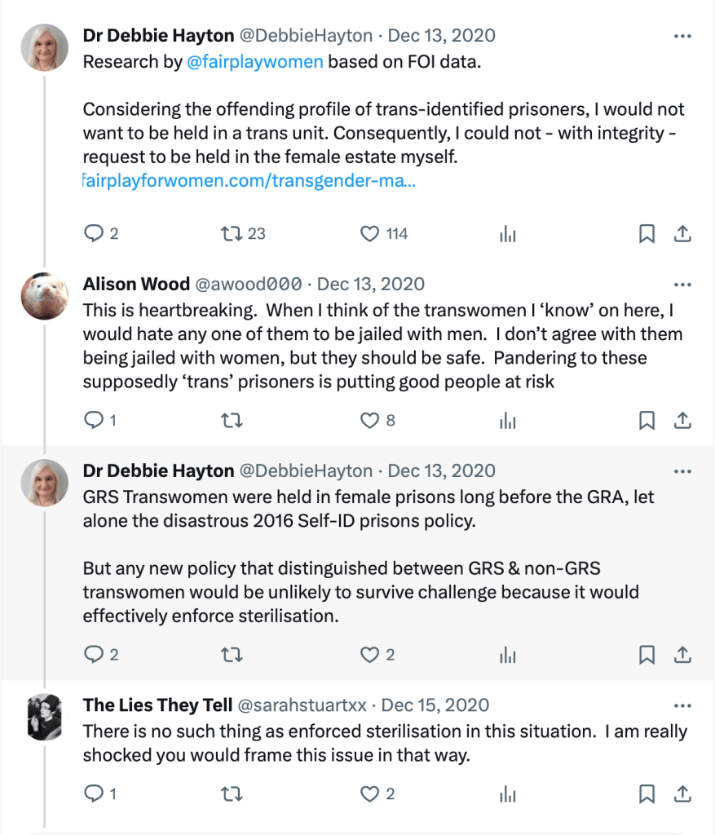Open Alison Wood's profile picture
Screen dimensions: 715x835
44,296
